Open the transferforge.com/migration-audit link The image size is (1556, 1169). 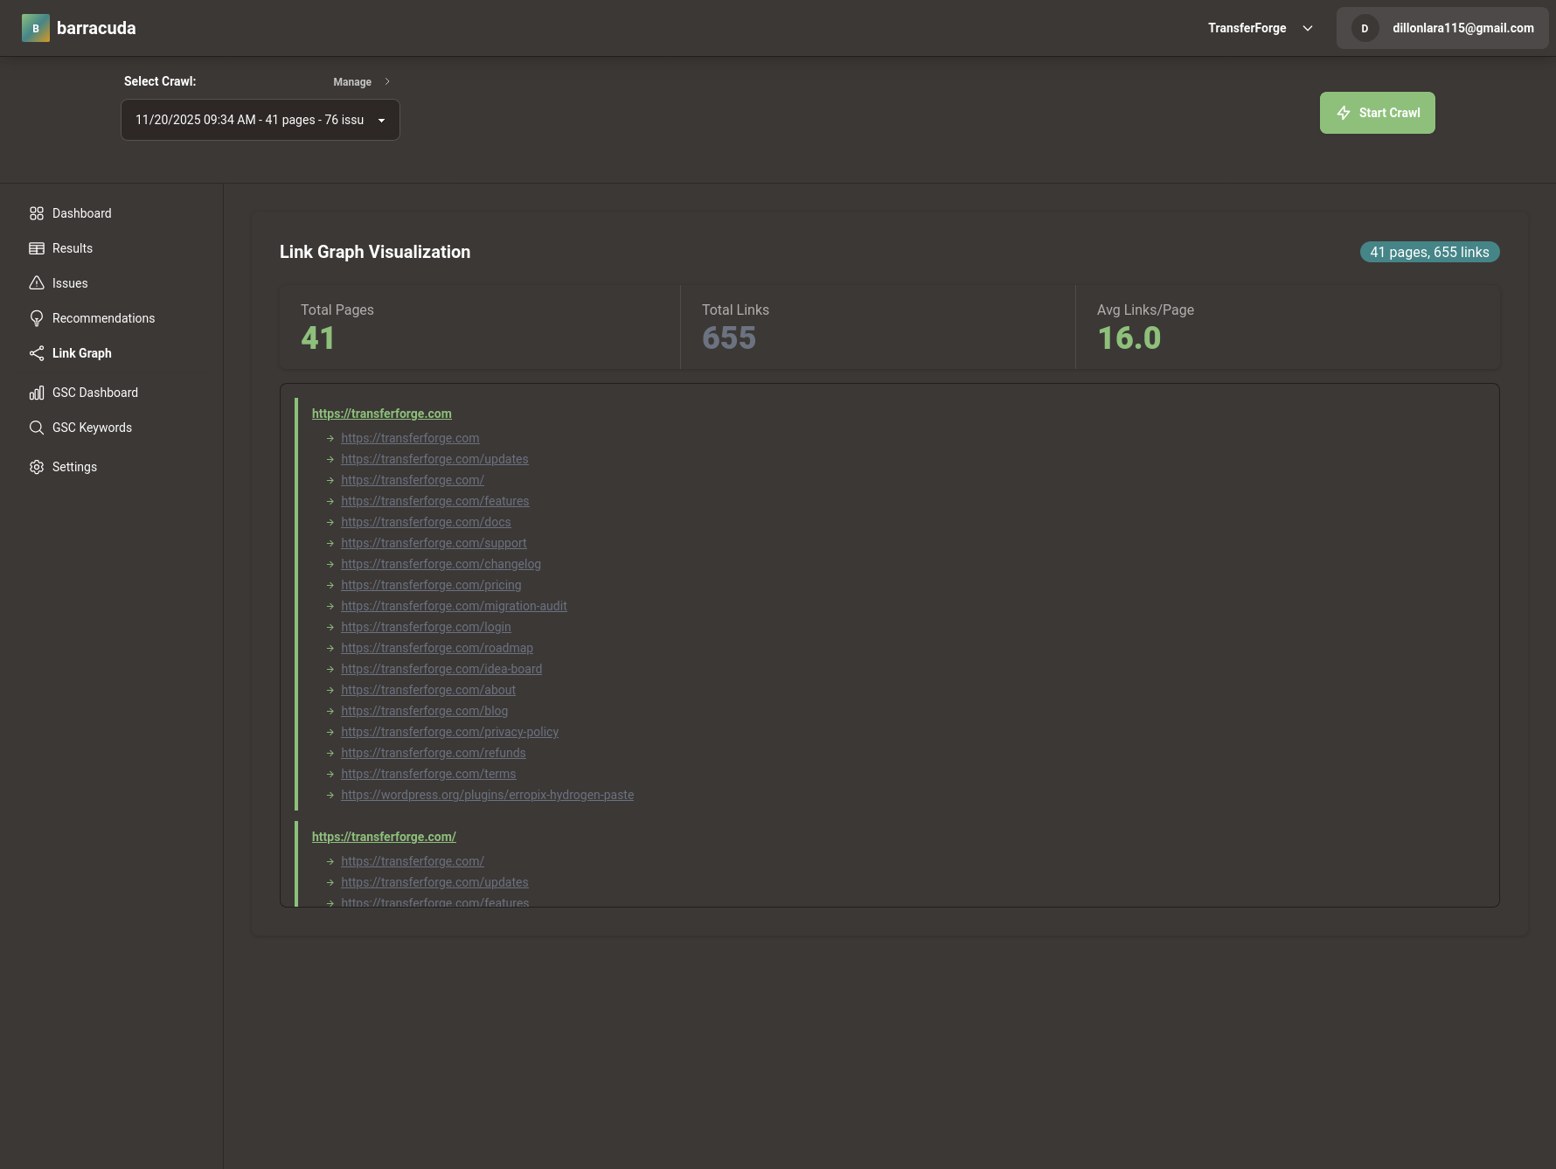pos(454,606)
